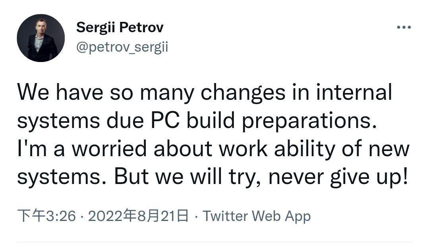Click the phrase "never give up!"
Screen dimensions: 429x246
338,176
